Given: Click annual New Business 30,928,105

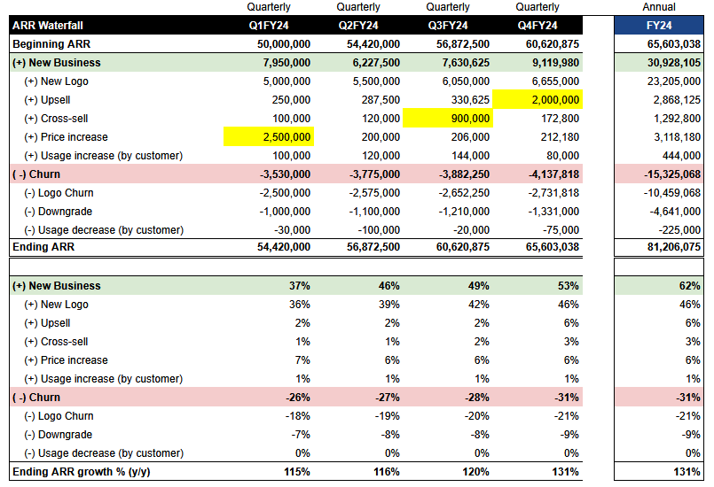Looking at the screenshot, I should click(x=674, y=63).
